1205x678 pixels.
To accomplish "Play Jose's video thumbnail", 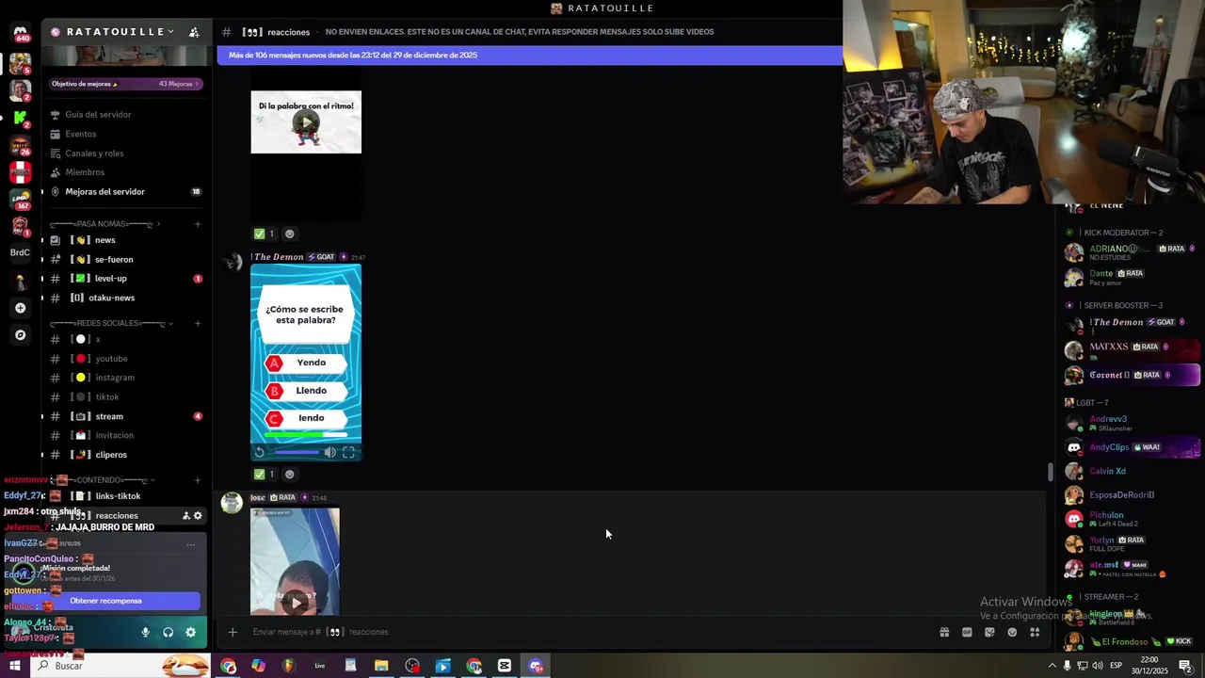I will [295, 601].
